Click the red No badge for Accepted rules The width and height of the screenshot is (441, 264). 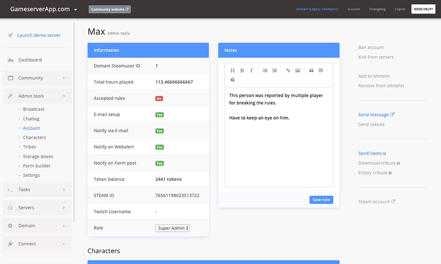(159, 98)
